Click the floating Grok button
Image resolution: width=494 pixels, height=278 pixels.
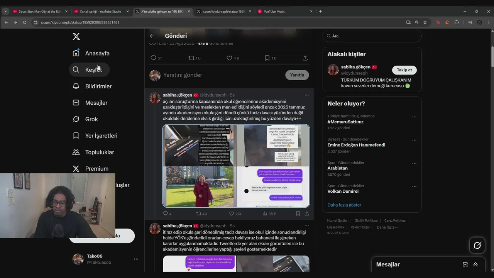pyautogui.click(x=477, y=246)
